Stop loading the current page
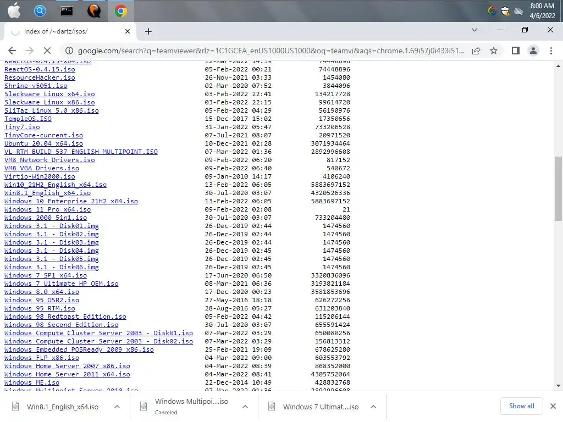 pos(47,51)
